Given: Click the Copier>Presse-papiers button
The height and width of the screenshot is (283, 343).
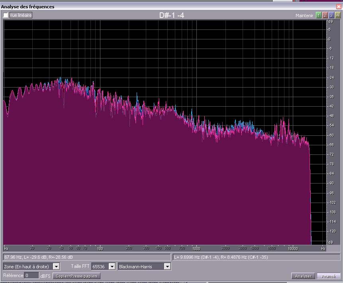Looking at the screenshot, I should 76,276.
